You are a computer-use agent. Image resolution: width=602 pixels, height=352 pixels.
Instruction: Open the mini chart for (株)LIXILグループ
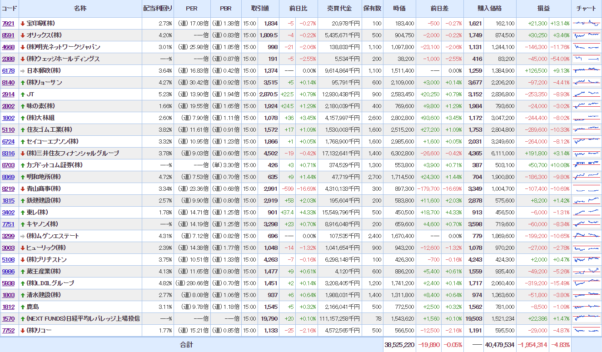(586, 283)
